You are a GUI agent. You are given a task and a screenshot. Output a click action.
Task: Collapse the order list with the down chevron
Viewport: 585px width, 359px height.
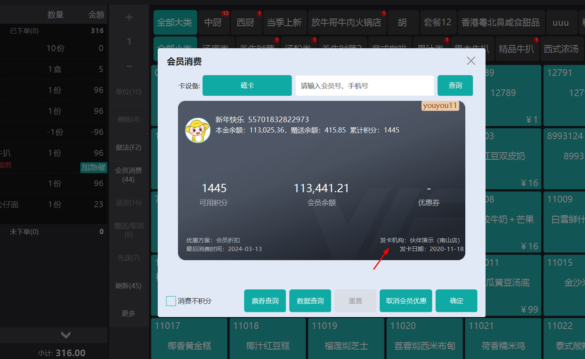tap(65, 335)
